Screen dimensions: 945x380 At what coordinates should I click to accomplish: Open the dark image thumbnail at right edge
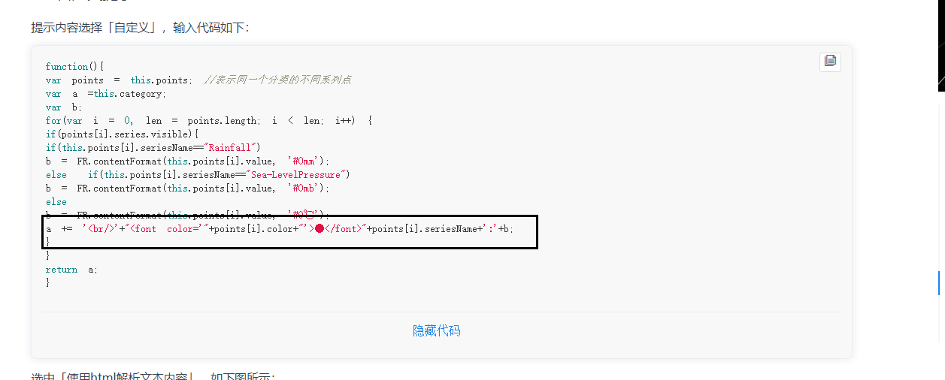(941, 46)
